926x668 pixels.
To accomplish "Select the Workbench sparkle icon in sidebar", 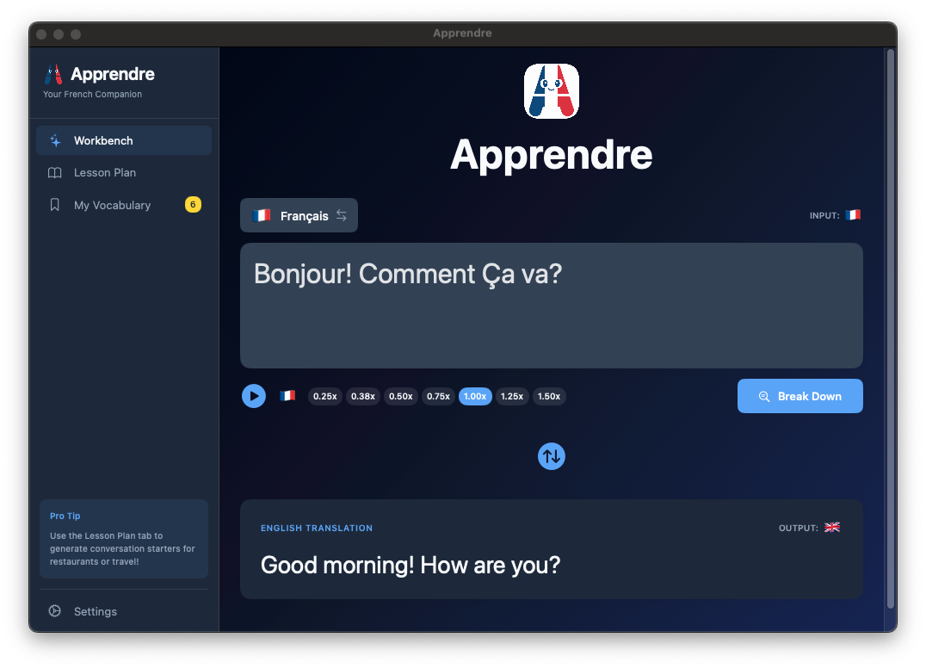I will pyautogui.click(x=54, y=139).
